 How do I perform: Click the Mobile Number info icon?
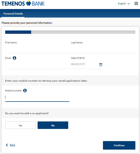tap(25, 90)
